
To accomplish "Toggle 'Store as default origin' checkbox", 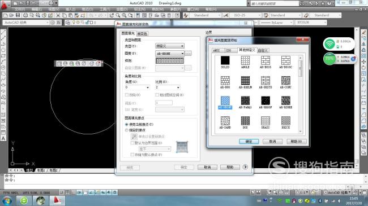I will pos(132,155).
